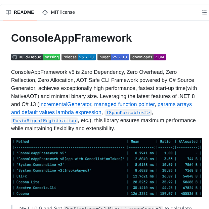Open the IncrementalGenerator link
This screenshot has height=209, width=209.
pos(65,104)
